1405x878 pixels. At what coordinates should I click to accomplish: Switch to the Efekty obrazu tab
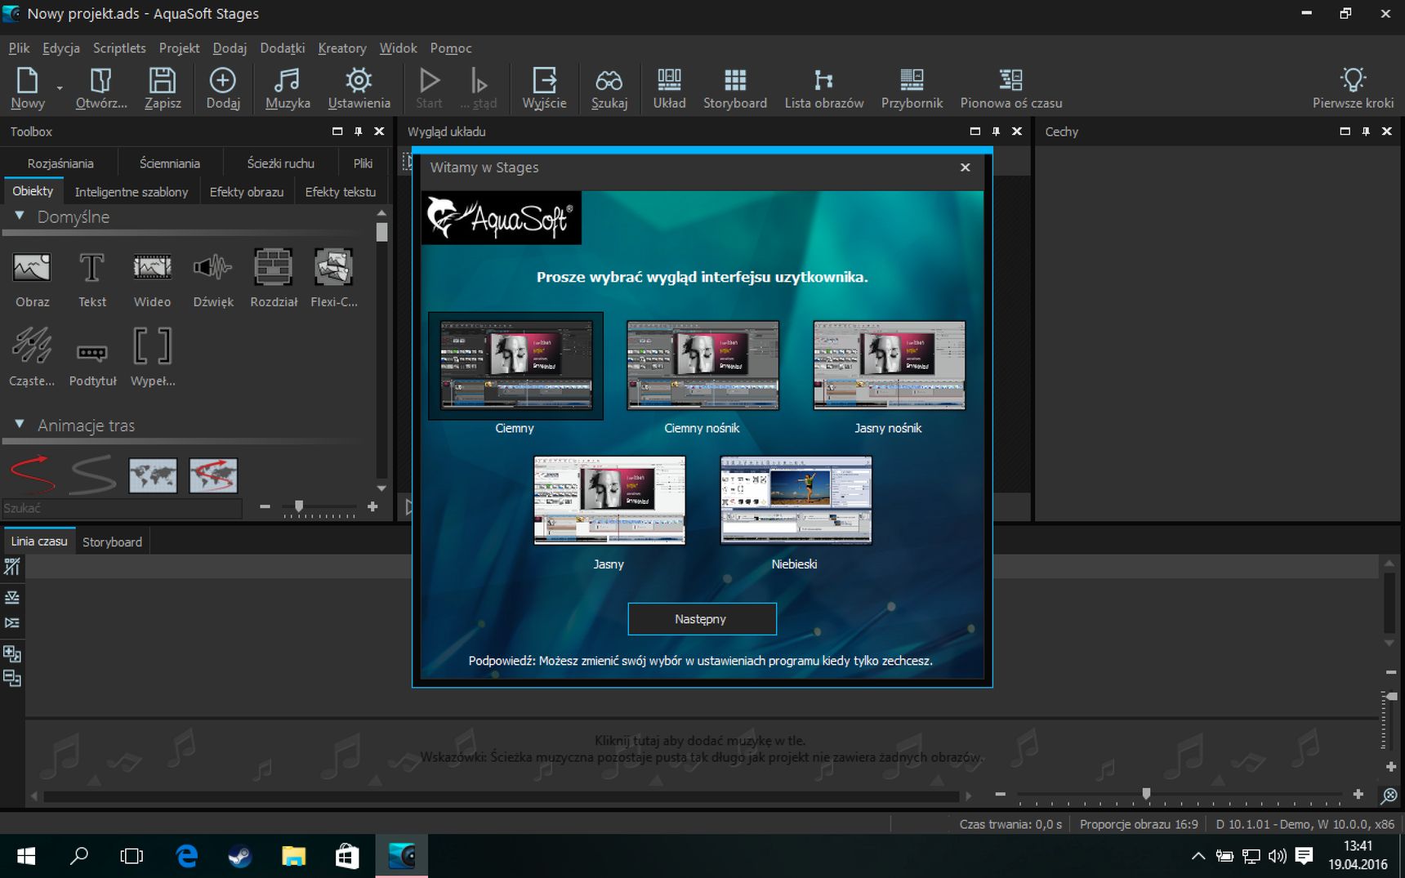point(247,192)
